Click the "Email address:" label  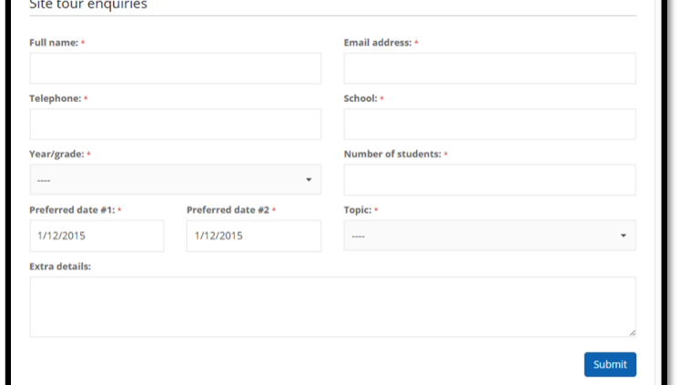[378, 43]
